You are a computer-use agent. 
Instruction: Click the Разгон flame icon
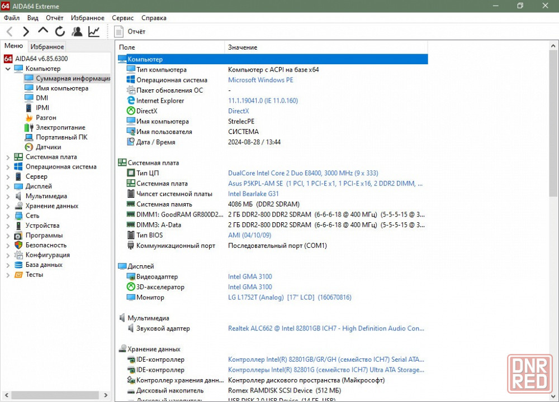pos(29,117)
